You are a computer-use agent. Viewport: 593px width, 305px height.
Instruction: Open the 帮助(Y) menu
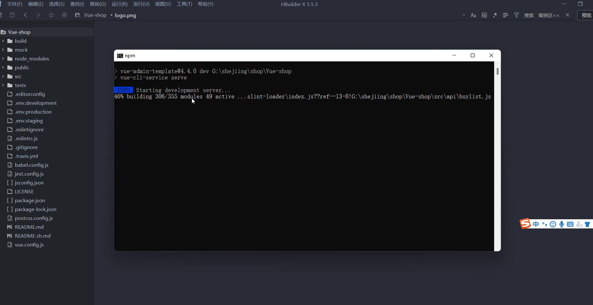(206, 4)
